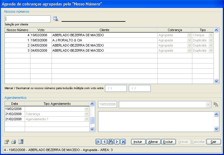Click Tipo Agendamento column header
The height and width of the screenshot is (155, 224).
(x=57, y=104)
